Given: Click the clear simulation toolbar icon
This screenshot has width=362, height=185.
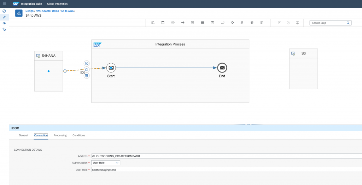Looking at the screenshot, I should 288,23.
